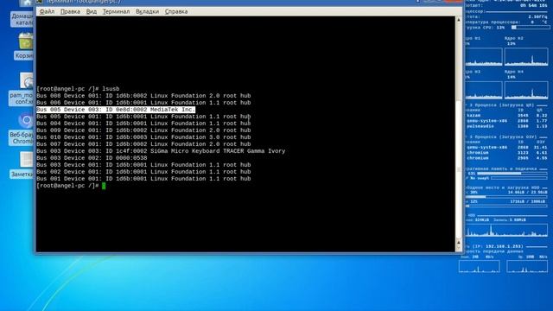Click the Bus 006 Device 001 line
The width and height of the screenshot is (553, 311).
(x=143, y=103)
